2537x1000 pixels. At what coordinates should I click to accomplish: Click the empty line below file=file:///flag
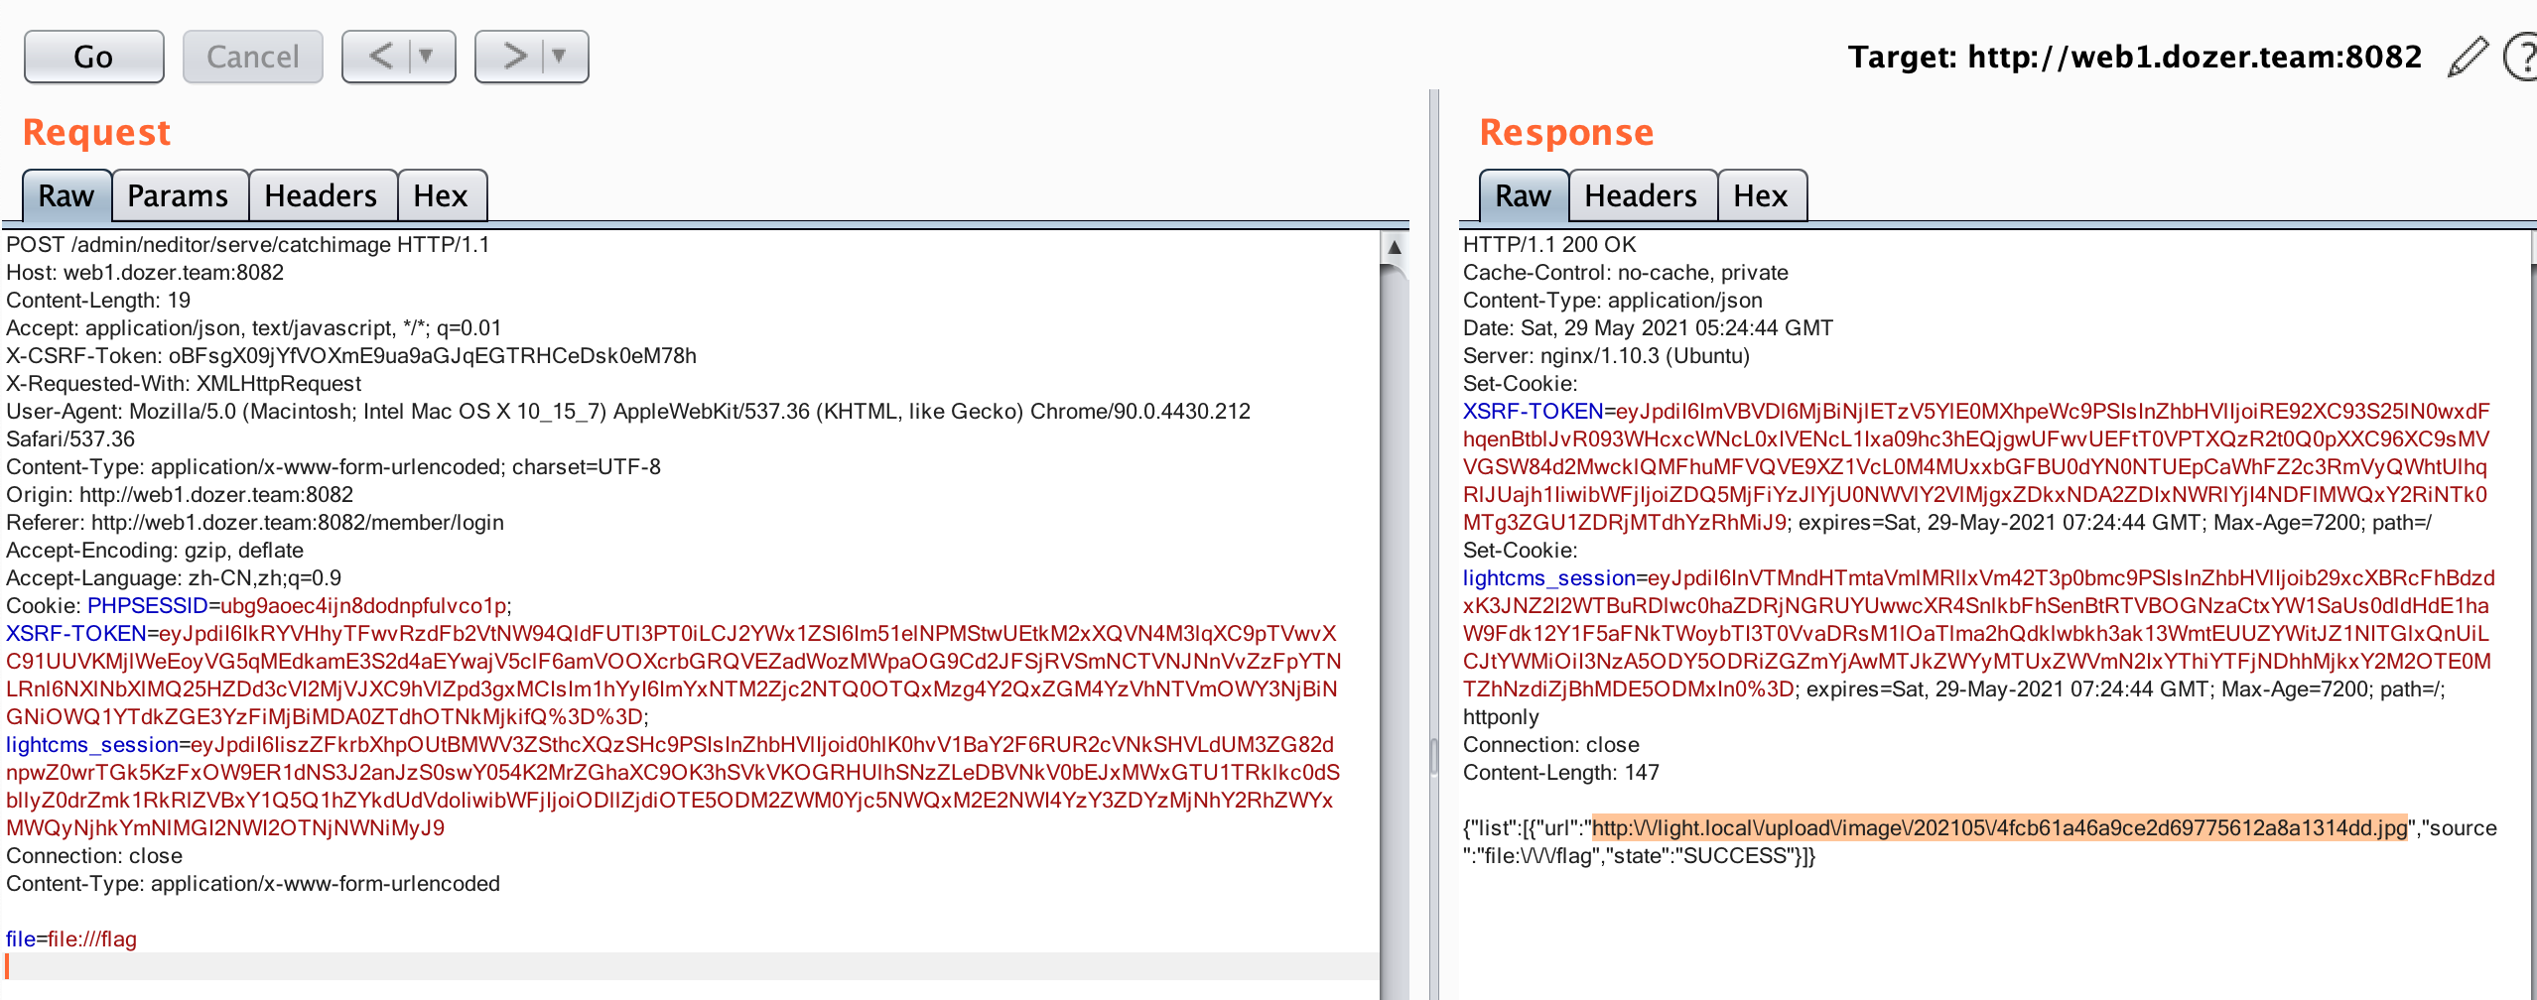692,966
